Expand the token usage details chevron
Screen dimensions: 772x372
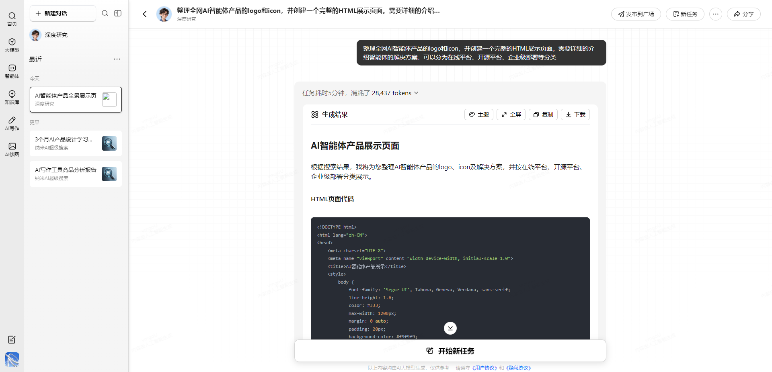(416, 93)
